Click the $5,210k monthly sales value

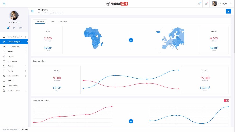[x=205, y=88]
